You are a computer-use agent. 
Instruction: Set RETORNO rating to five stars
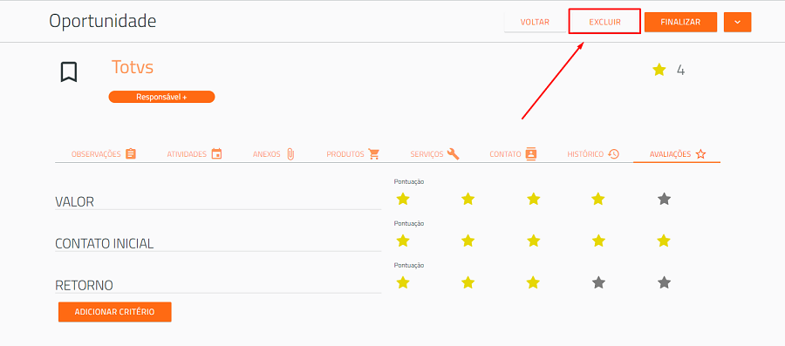click(x=664, y=283)
